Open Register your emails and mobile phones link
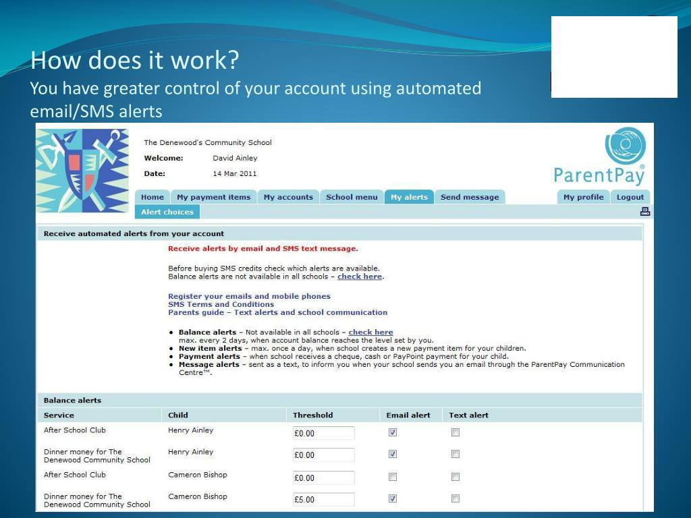 click(249, 296)
